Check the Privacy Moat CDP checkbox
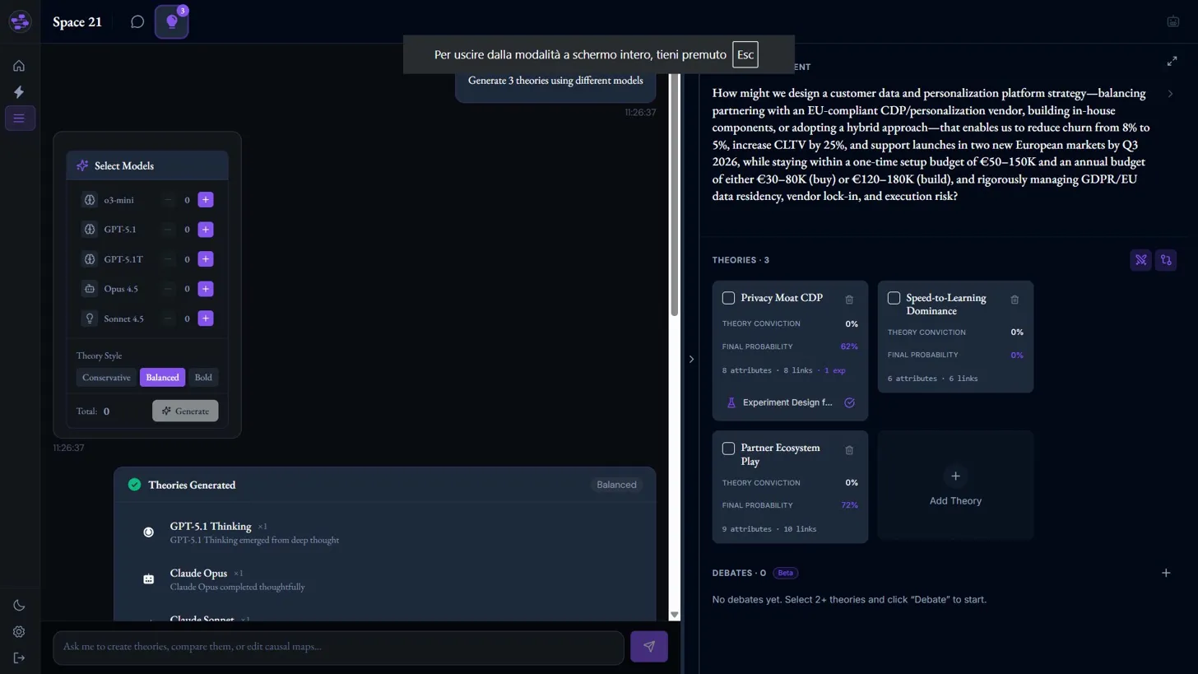The width and height of the screenshot is (1198, 674). click(728, 298)
